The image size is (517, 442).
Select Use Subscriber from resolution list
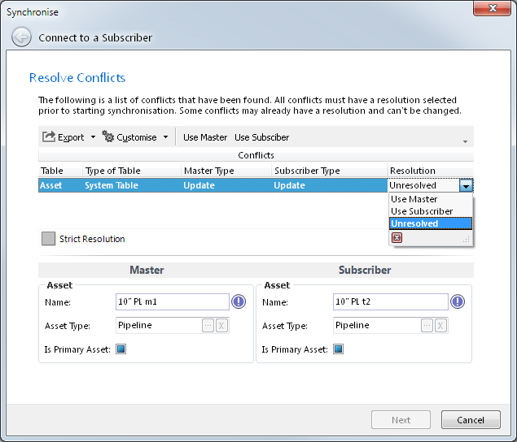click(x=422, y=211)
